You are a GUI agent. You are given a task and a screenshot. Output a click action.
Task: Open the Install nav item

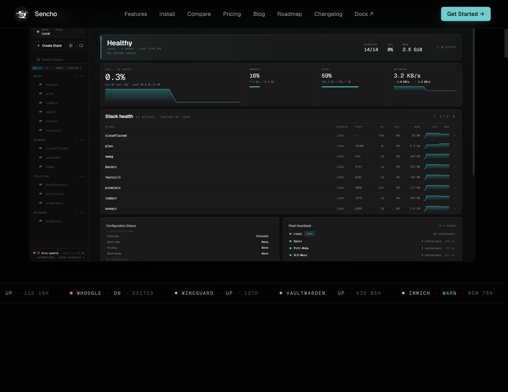167,14
